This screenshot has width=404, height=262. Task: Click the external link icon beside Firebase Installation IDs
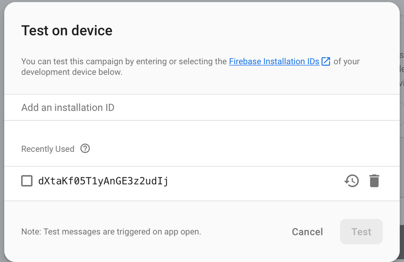tap(326, 62)
